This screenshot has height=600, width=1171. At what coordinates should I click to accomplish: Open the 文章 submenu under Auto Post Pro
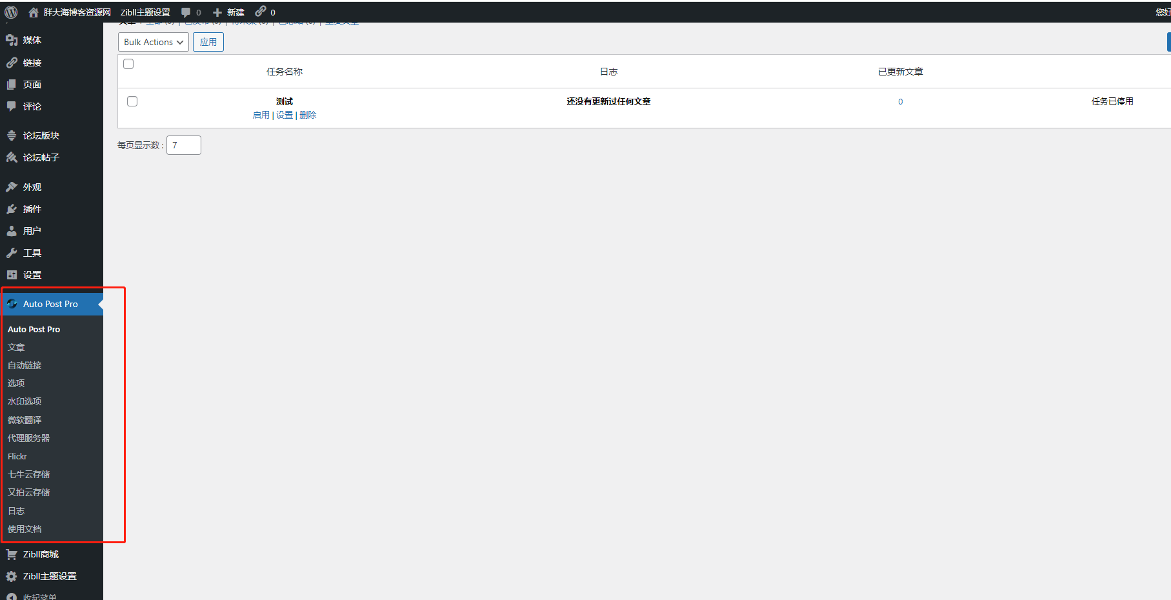click(x=16, y=347)
